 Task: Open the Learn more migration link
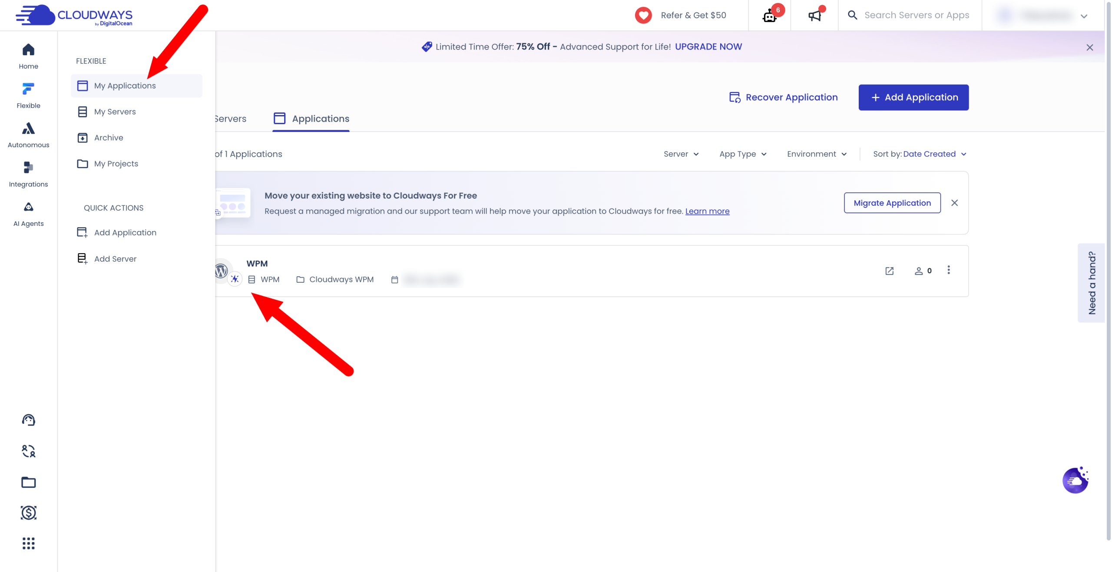click(707, 211)
